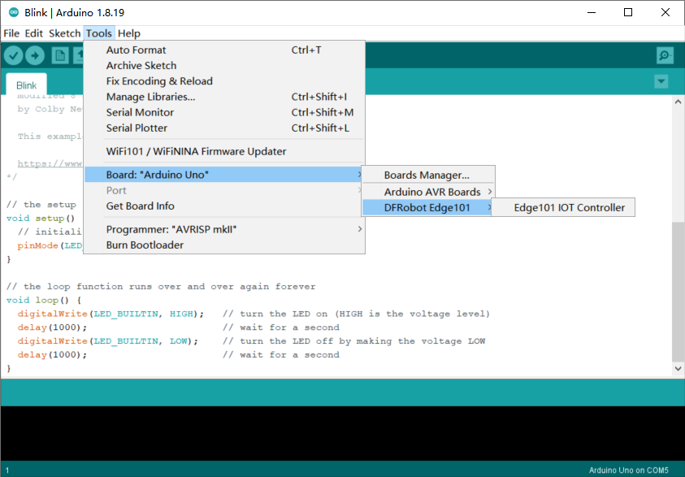The height and width of the screenshot is (477, 685).
Task: Open the tab options dropdown arrow
Action: [x=661, y=81]
